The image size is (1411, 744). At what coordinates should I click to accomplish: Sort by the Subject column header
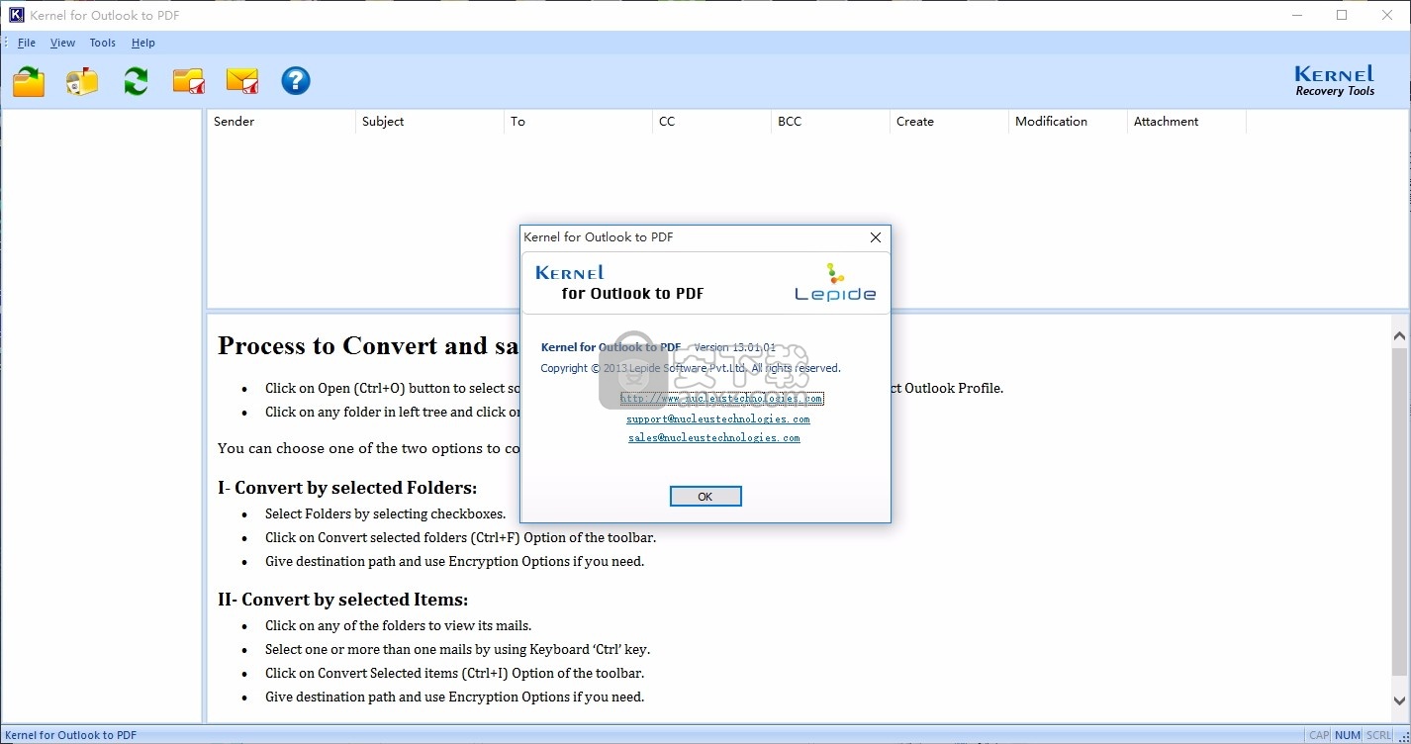click(x=429, y=122)
